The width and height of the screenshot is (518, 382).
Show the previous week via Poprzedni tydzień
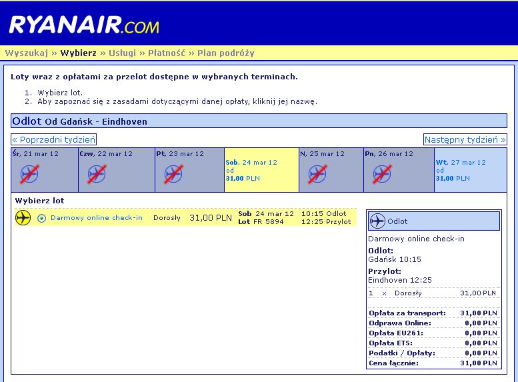[x=54, y=139]
